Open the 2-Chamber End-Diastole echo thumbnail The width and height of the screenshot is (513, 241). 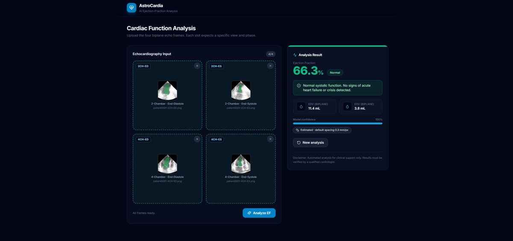pos(168,91)
